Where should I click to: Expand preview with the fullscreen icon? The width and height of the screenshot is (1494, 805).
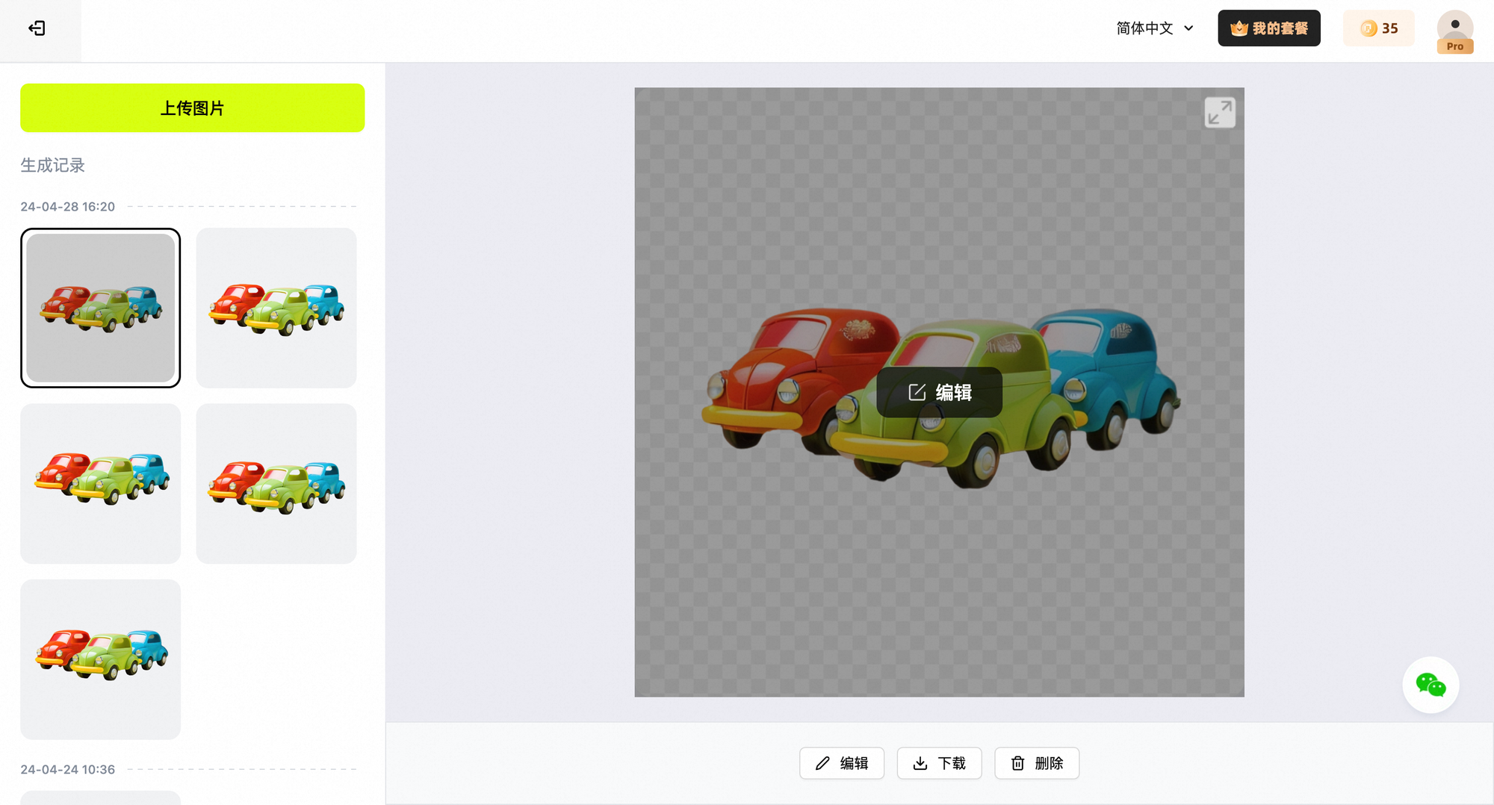pos(1220,113)
